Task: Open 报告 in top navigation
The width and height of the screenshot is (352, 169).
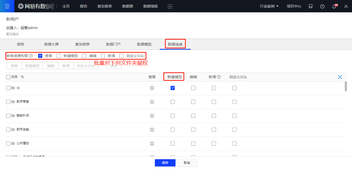Action: pos(83,6)
